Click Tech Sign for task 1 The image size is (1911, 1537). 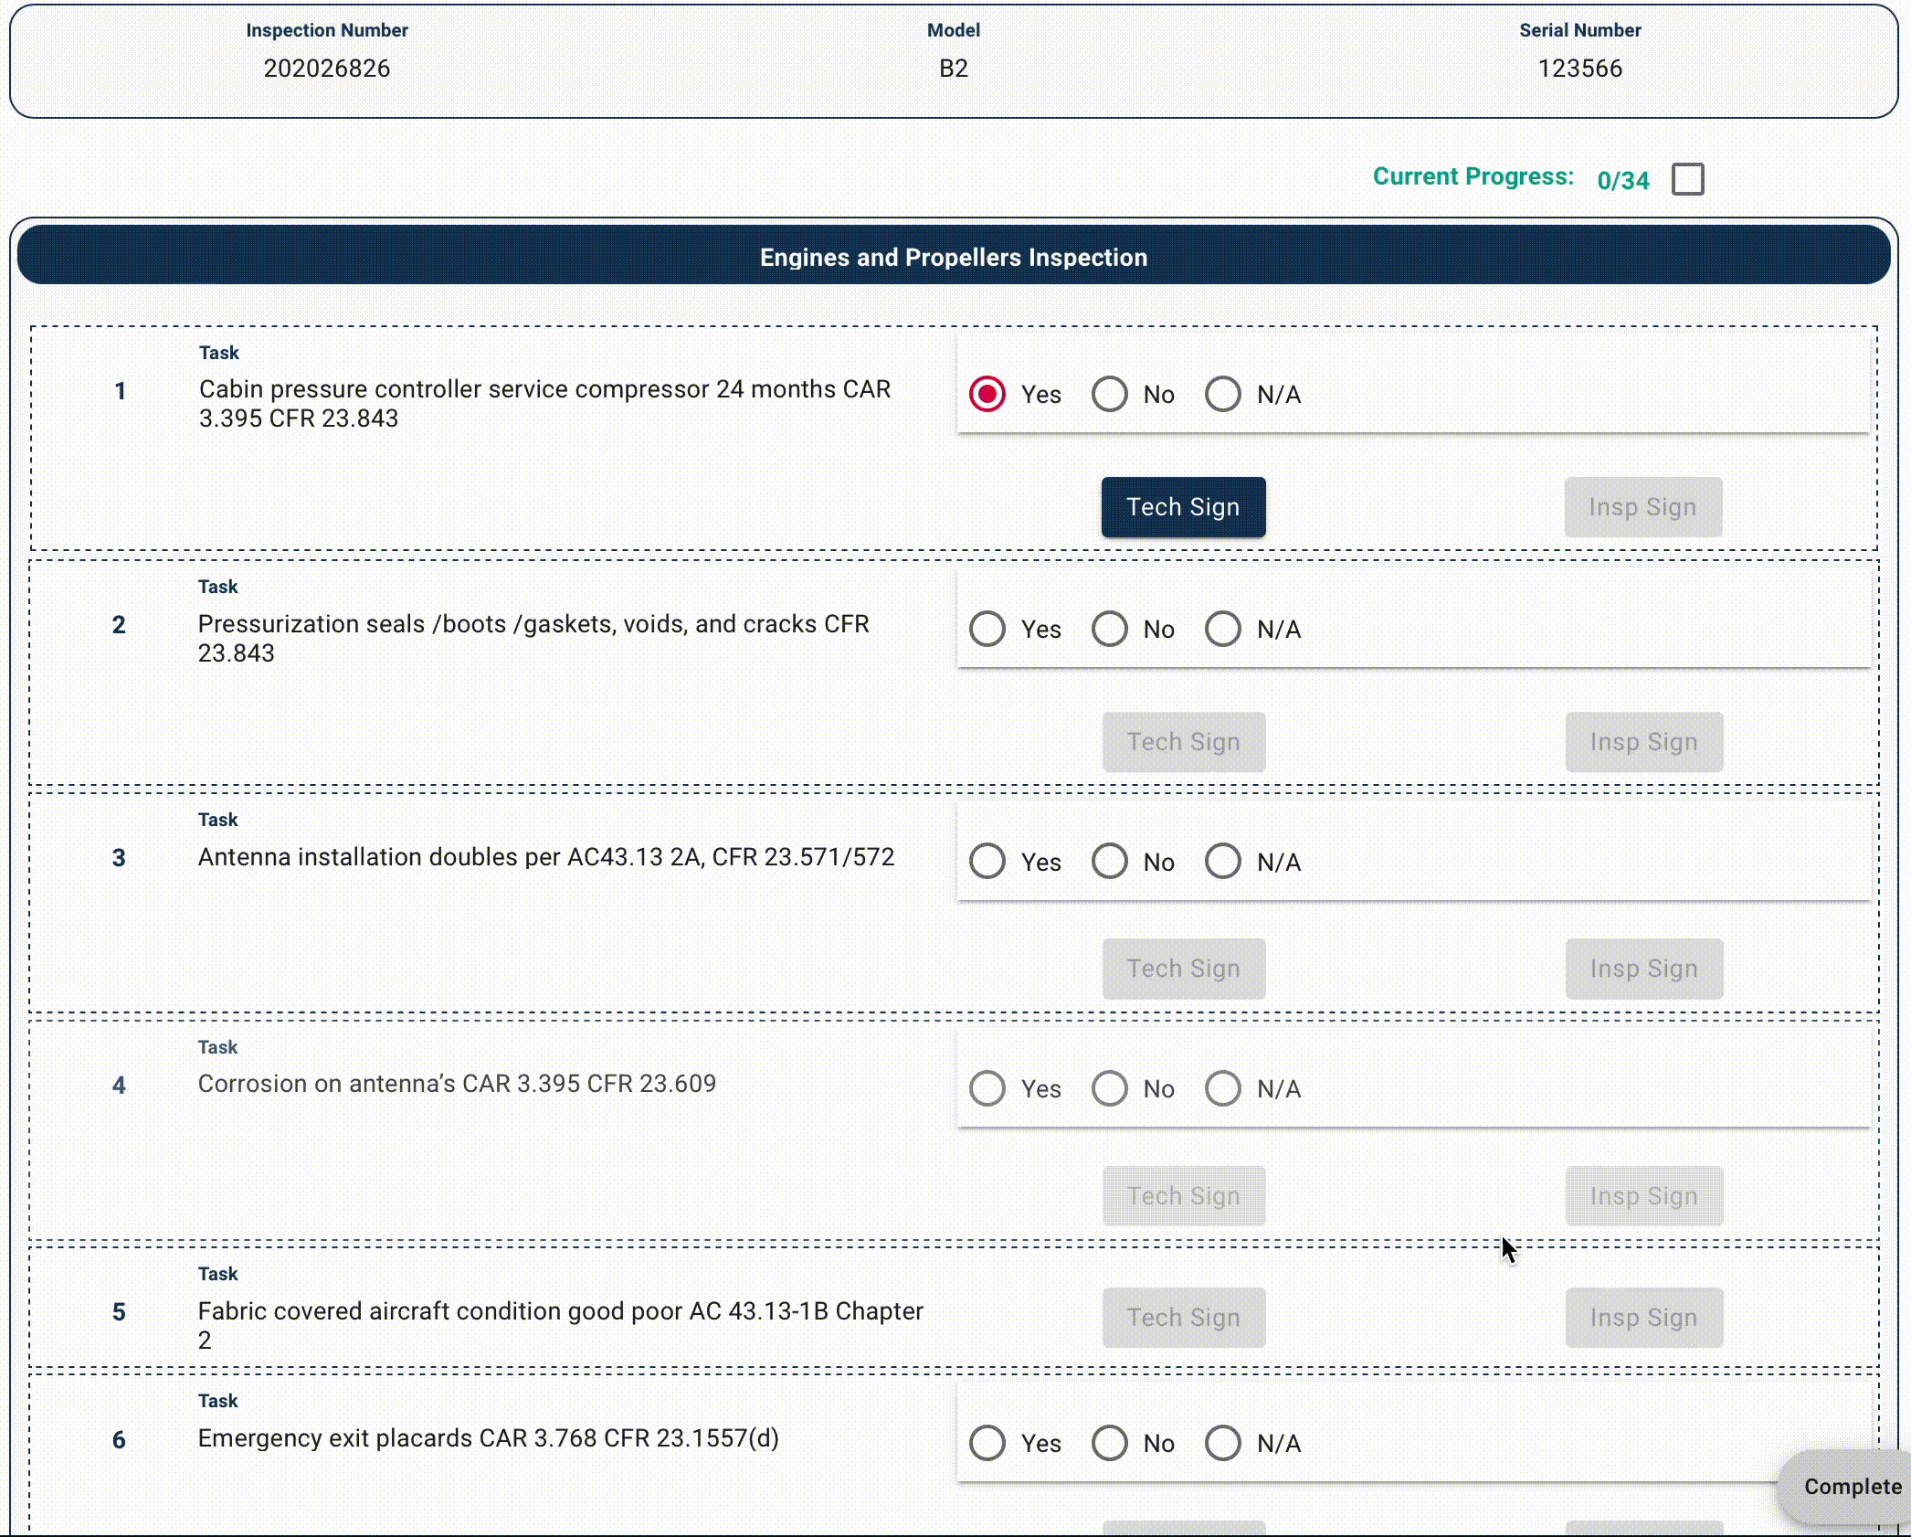pos(1183,507)
